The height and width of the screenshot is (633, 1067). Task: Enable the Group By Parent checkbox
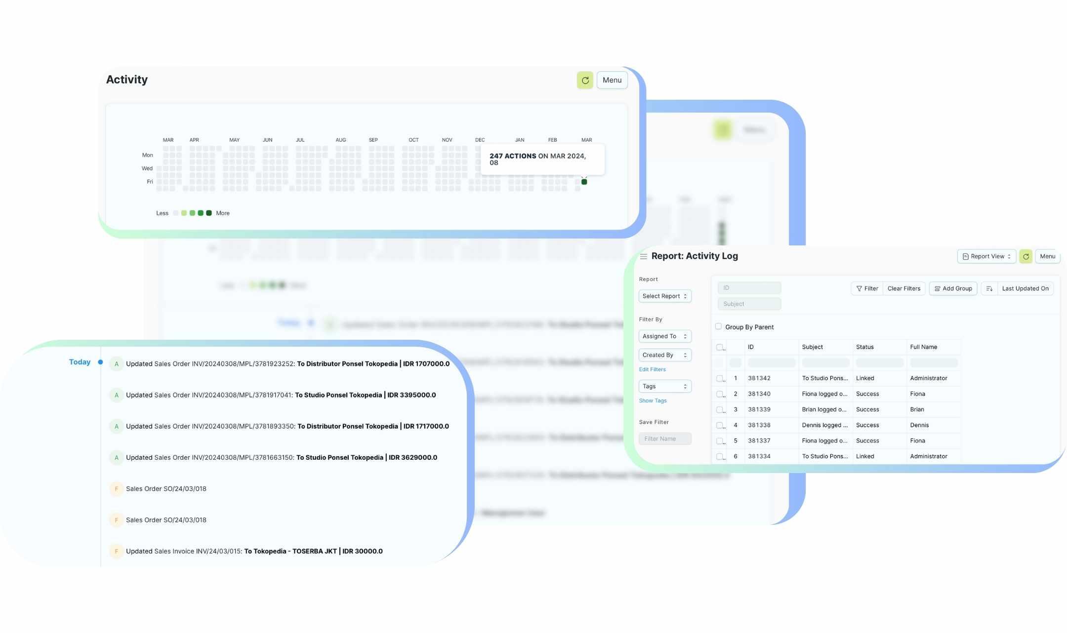point(718,326)
